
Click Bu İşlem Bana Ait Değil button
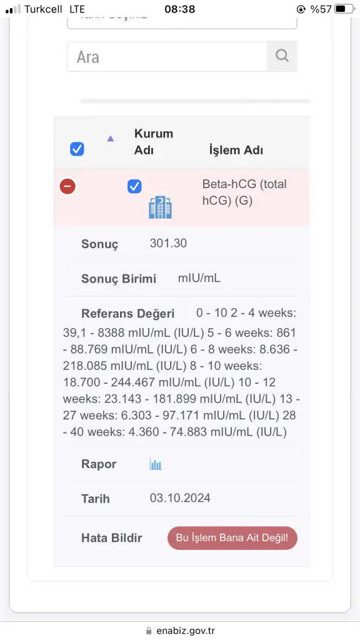pyautogui.click(x=232, y=537)
